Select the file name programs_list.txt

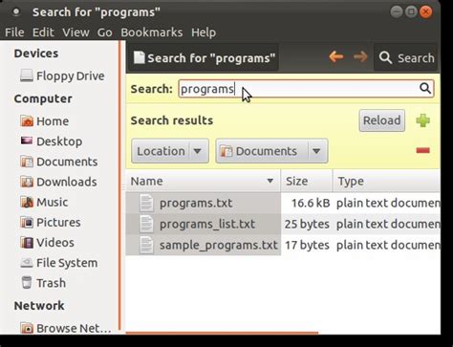[x=207, y=224]
